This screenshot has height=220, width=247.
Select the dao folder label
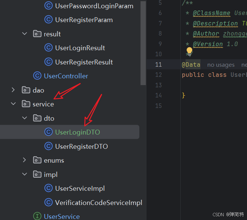[x=38, y=90]
